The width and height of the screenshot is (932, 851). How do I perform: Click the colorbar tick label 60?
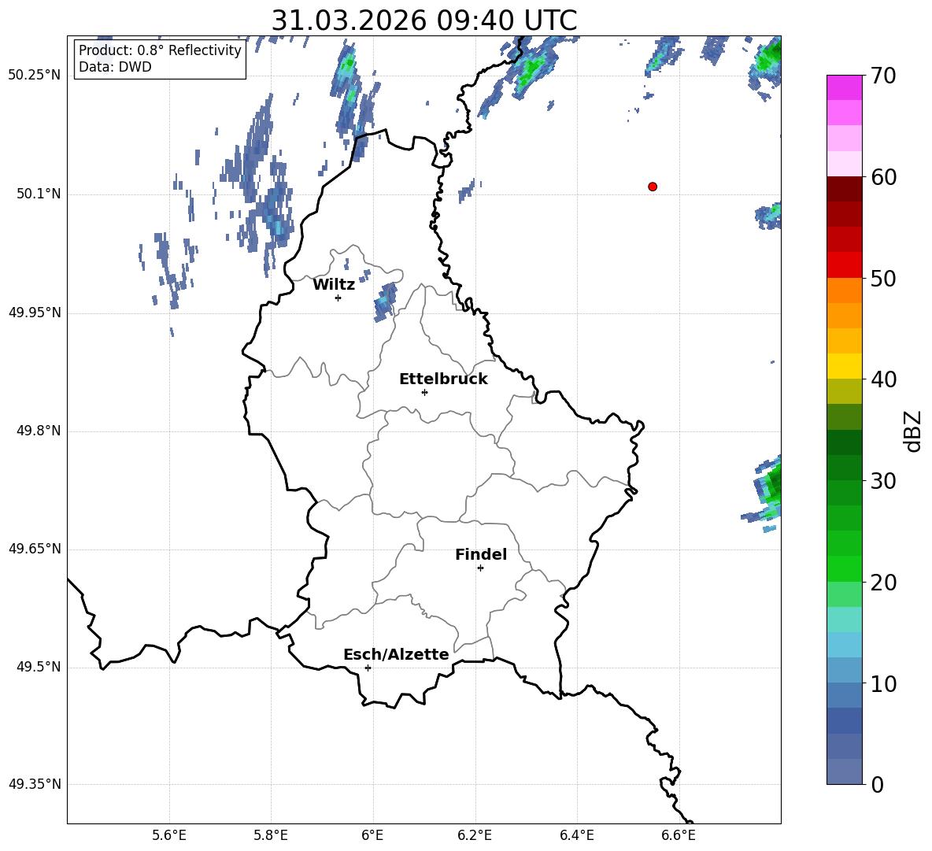point(883,177)
